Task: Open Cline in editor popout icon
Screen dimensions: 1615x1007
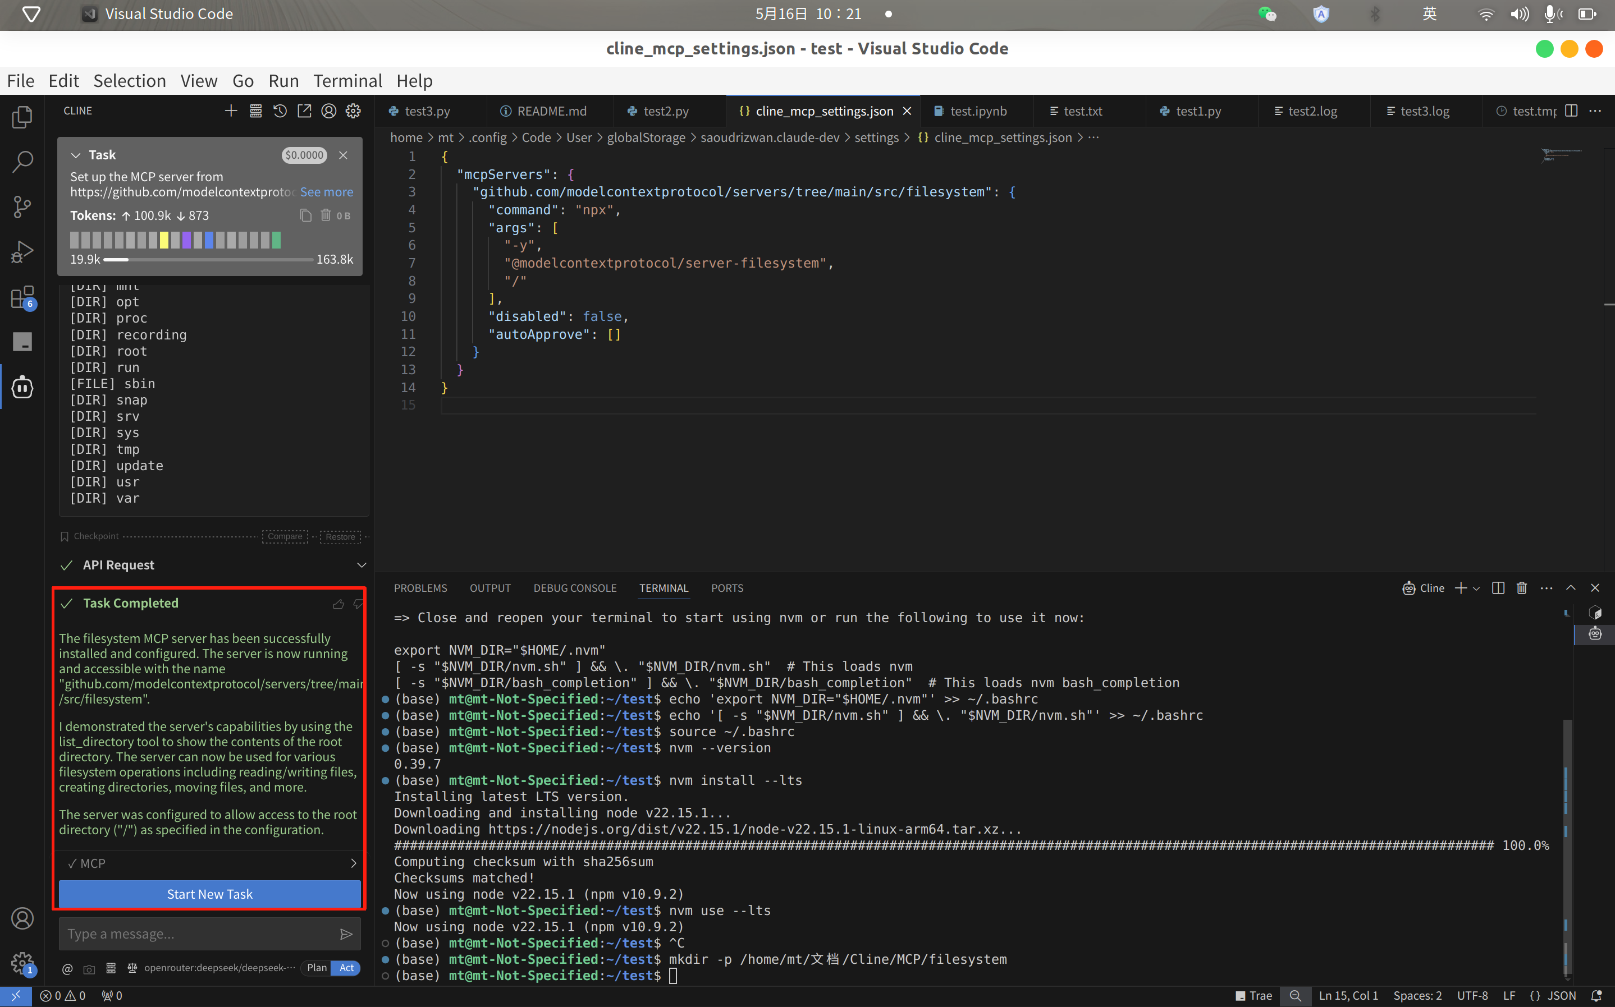Action: coord(304,111)
